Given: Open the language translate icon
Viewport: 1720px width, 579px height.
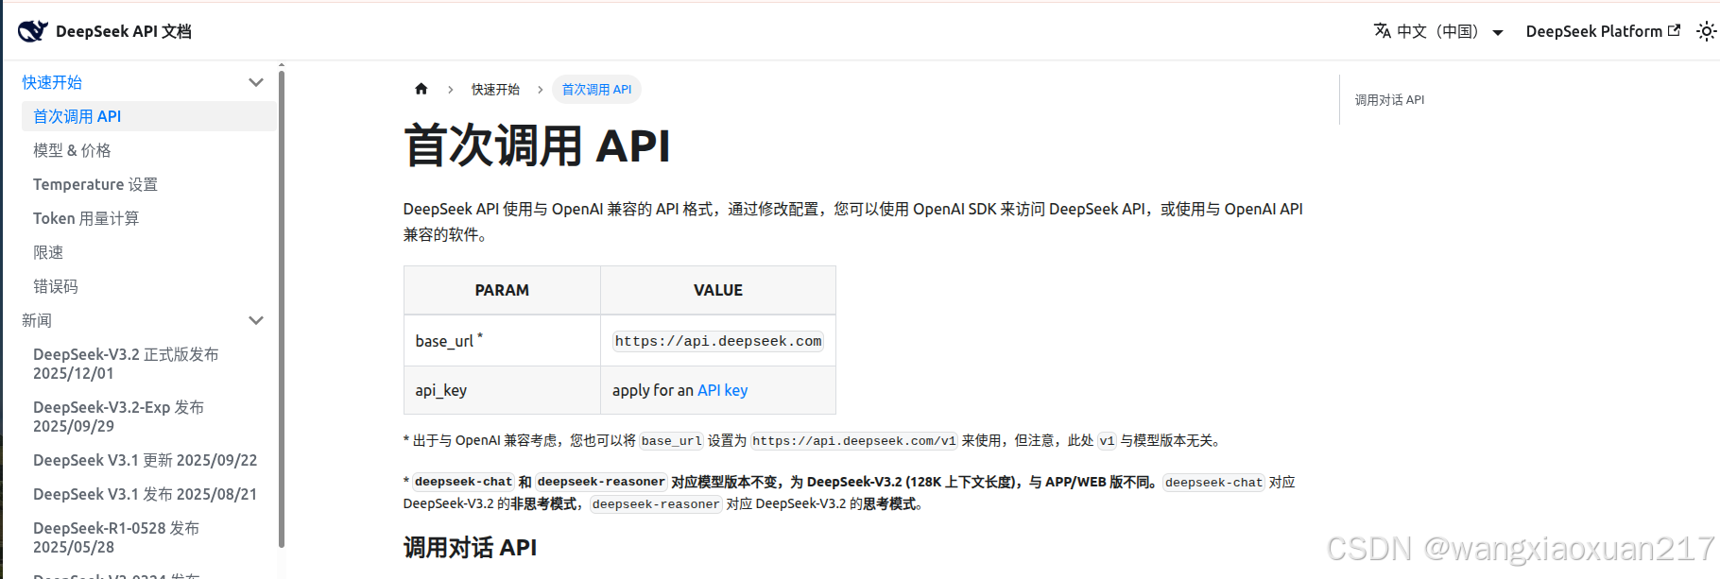Looking at the screenshot, I should pyautogui.click(x=1382, y=31).
